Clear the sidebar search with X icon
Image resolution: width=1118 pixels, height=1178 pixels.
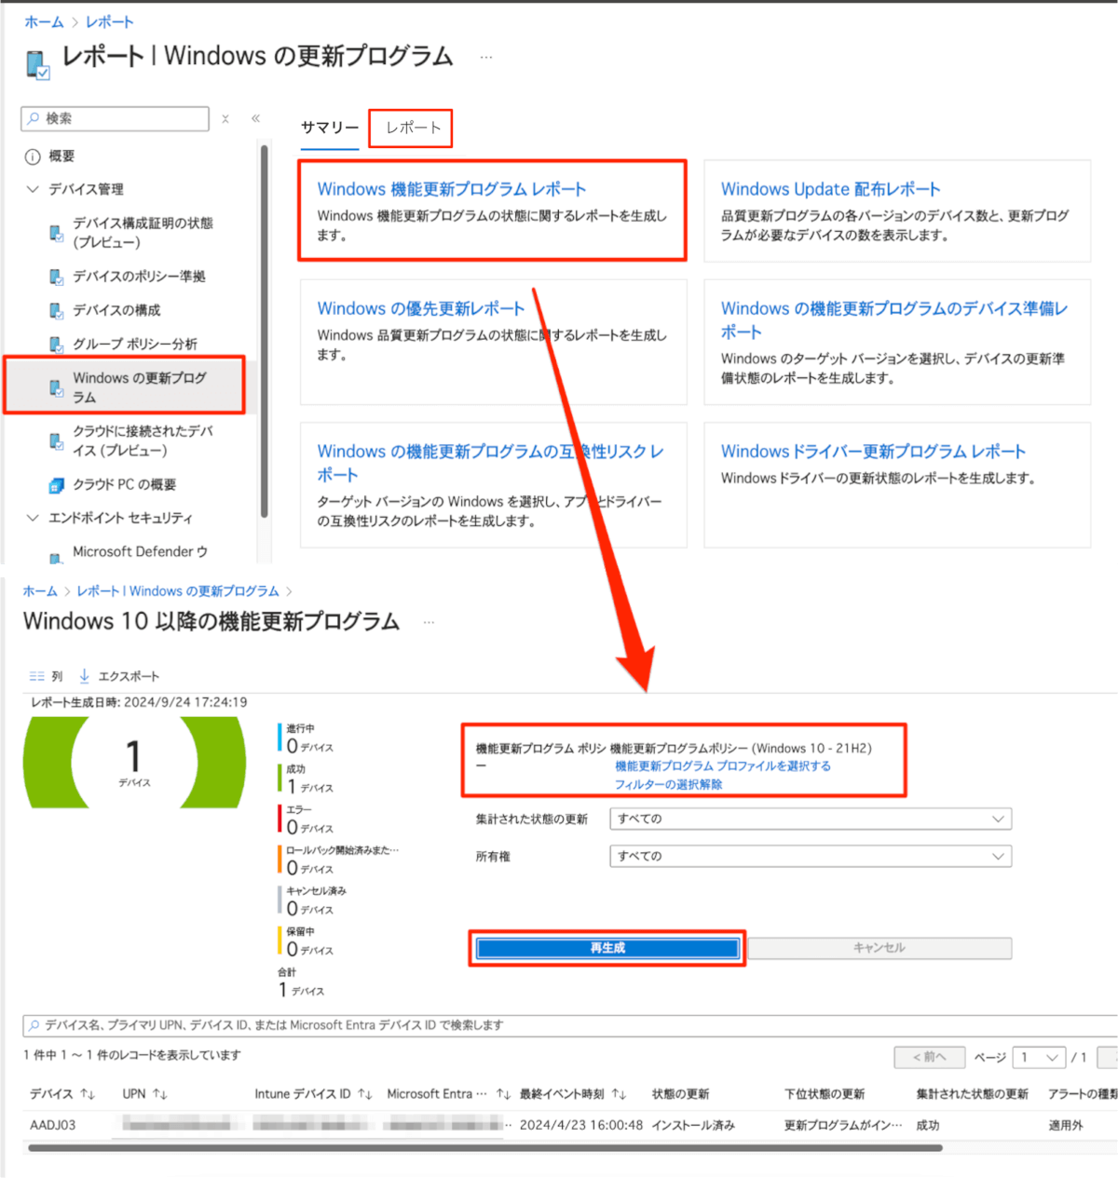(225, 119)
